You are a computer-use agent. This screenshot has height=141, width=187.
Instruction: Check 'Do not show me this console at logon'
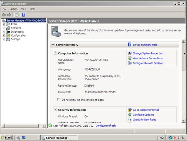tap(59, 99)
